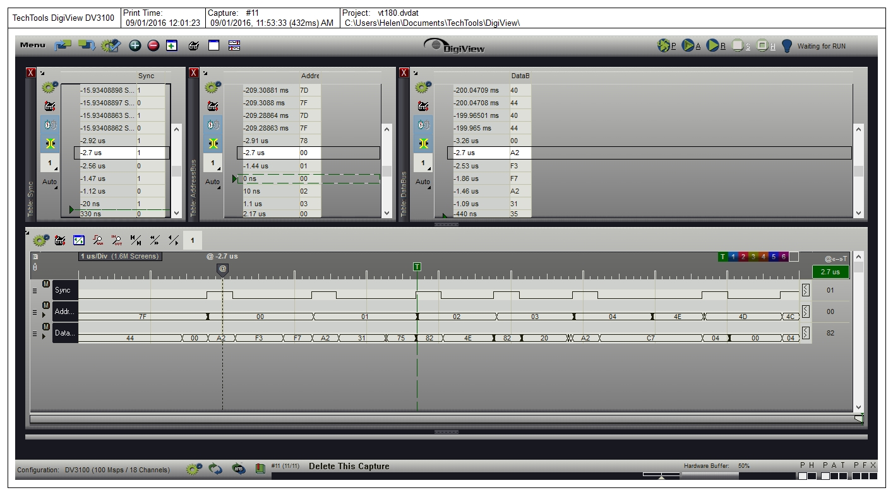Image resolution: width=893 pixels, height=495 pixels.
Task: Toggle the link icon in Sync table sidebar
Action: (x=49, y=124)
